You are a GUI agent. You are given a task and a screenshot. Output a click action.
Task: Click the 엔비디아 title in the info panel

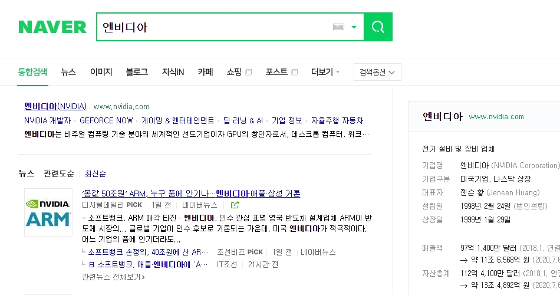coord(443,117)
